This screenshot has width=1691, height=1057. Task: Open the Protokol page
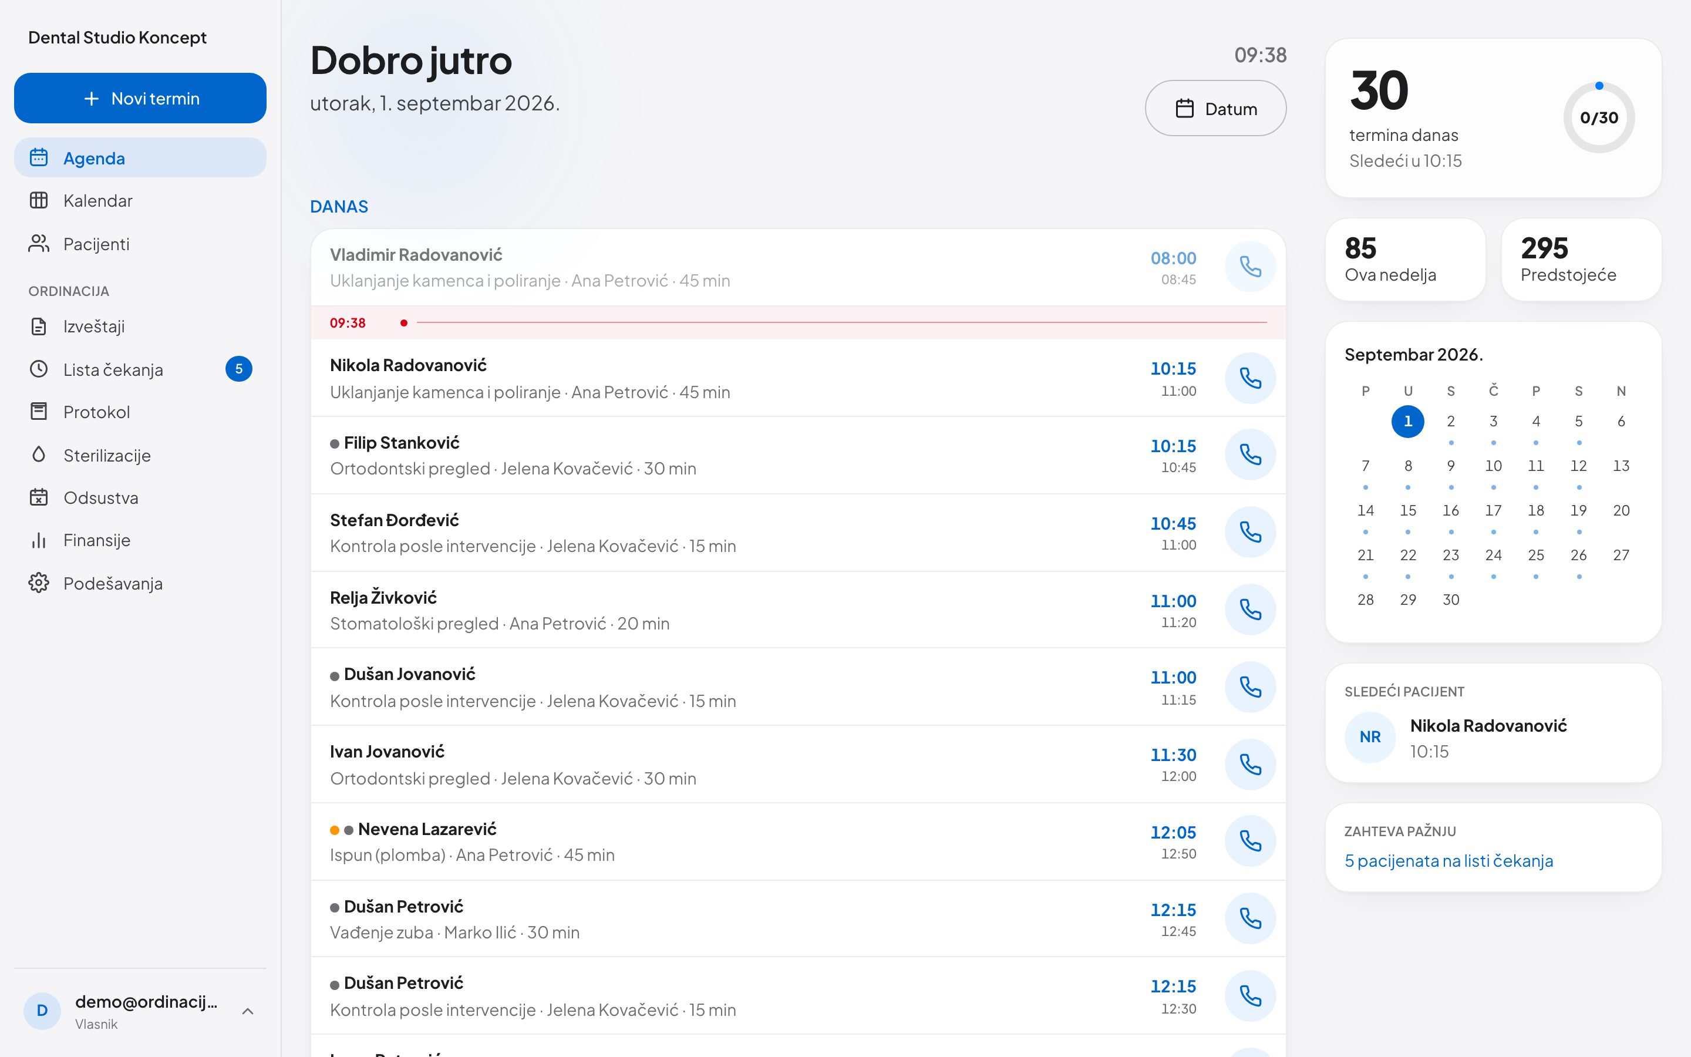[x=140, y=412]
